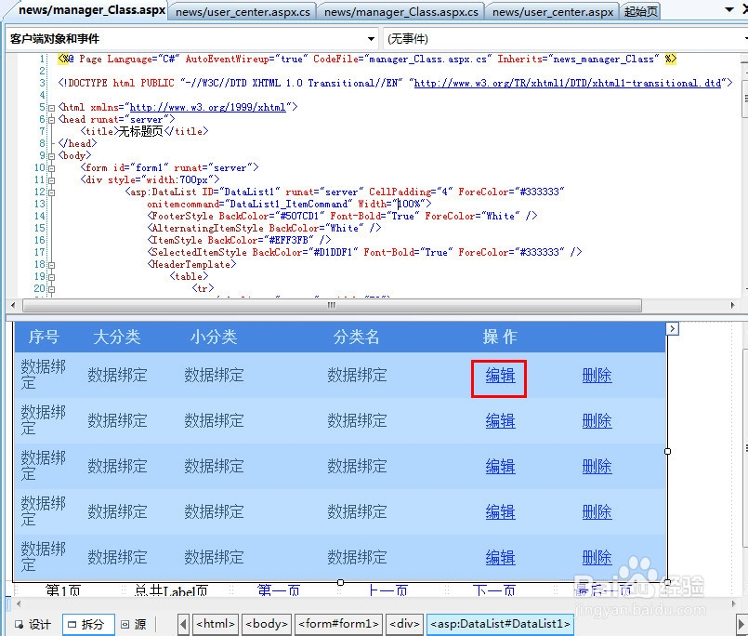Click 删除 link in fourth data row
The image size is (748, 636).
click(597, 512)
